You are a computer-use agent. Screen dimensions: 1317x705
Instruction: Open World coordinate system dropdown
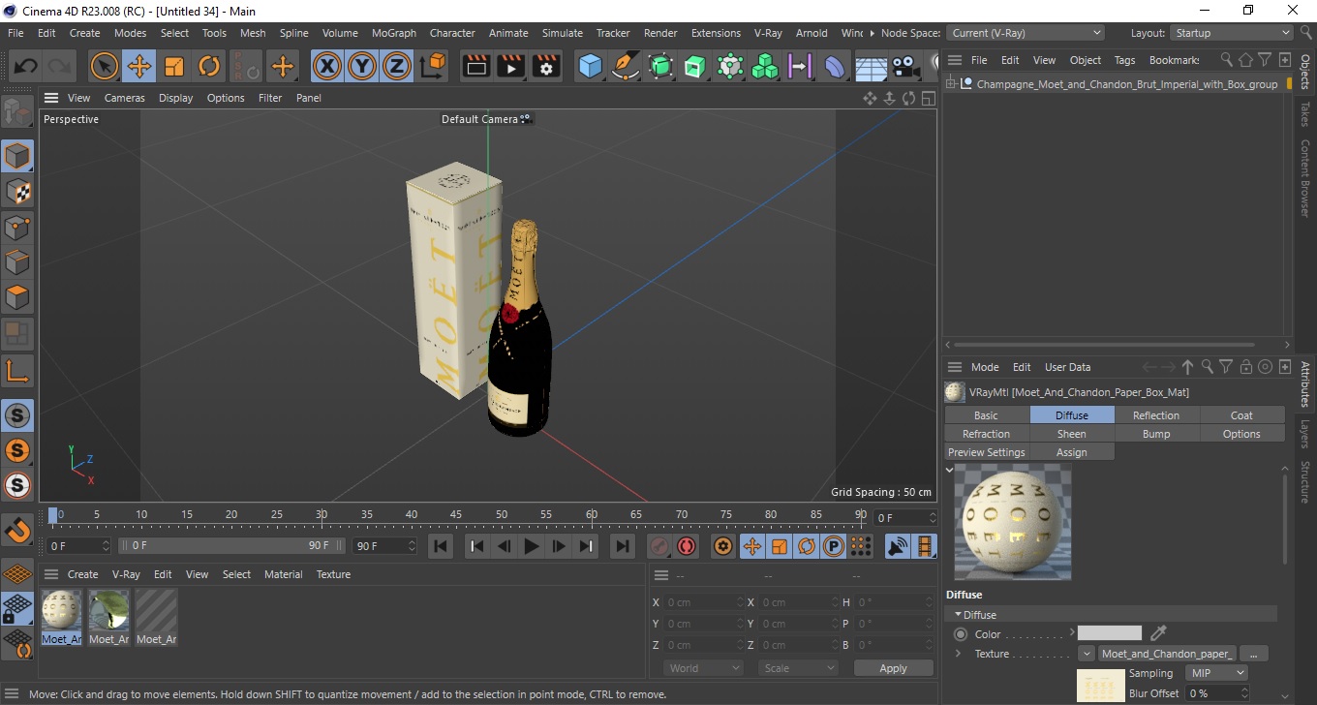[x=704, y=668]
